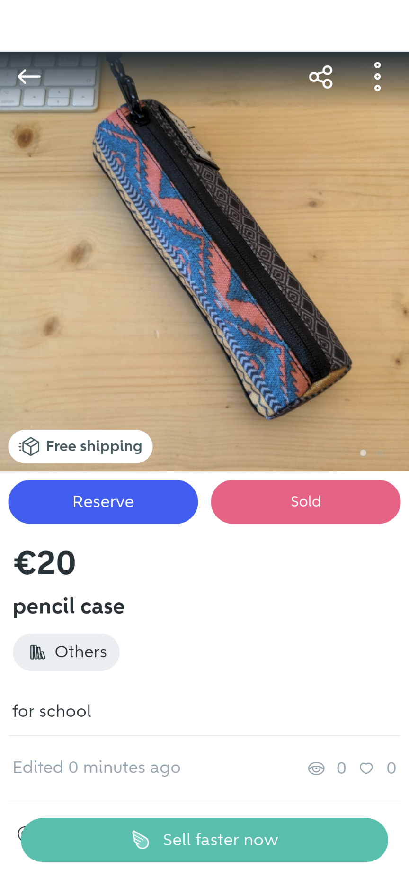Tap the Reserve button
409x887 pixels.
[103, 502]
